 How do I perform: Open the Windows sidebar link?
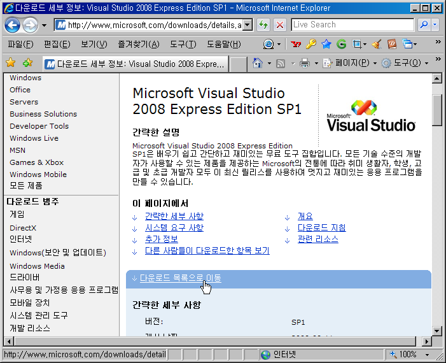[x=25, y=78]
